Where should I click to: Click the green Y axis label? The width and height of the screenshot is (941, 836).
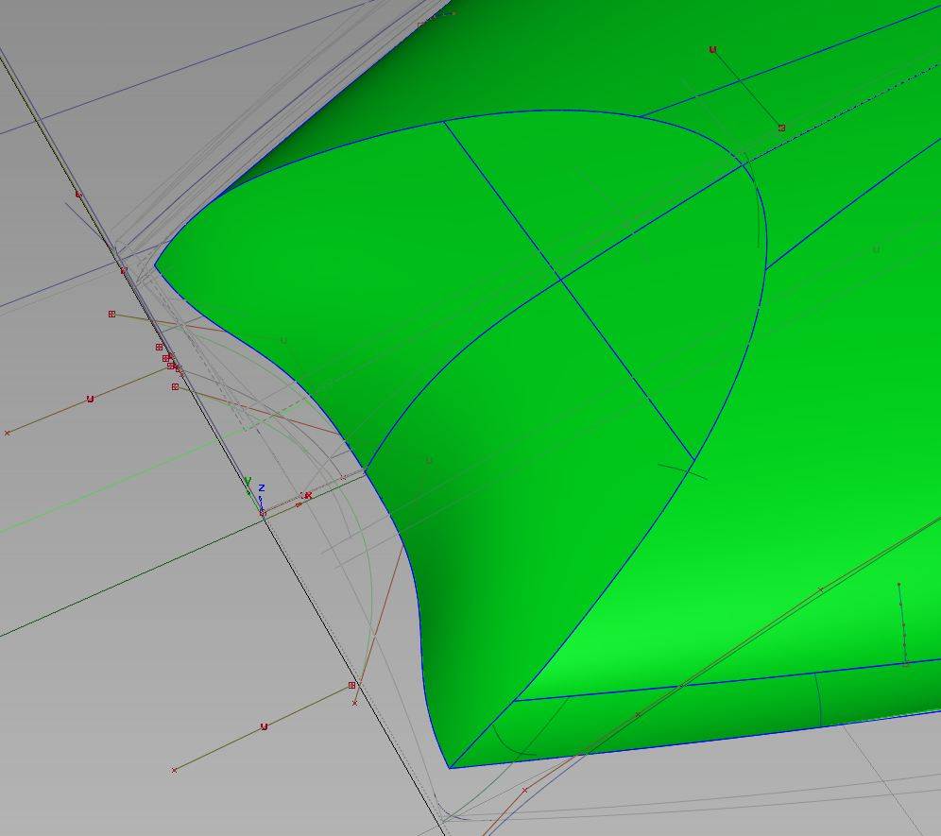248,482
